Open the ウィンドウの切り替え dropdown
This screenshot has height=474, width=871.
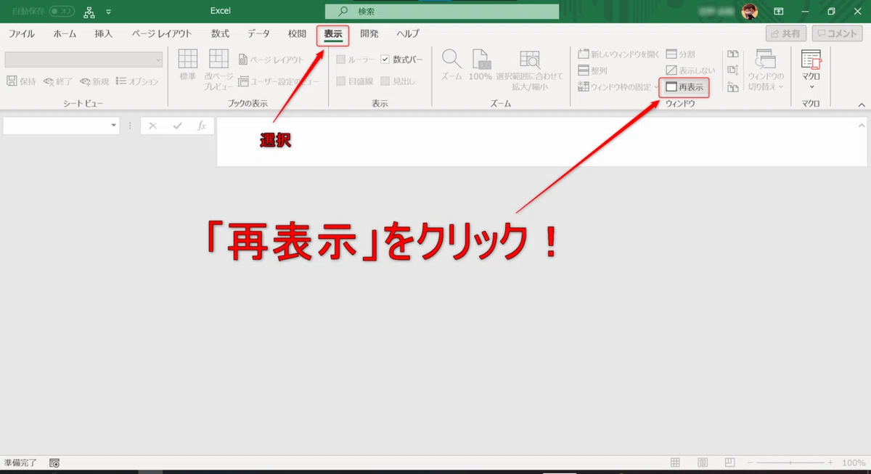click(766, 70)
